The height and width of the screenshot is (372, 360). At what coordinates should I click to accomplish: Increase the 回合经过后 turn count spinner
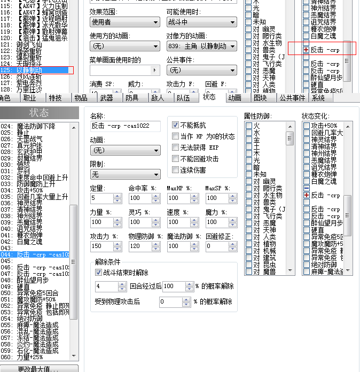tap(122, 284)
